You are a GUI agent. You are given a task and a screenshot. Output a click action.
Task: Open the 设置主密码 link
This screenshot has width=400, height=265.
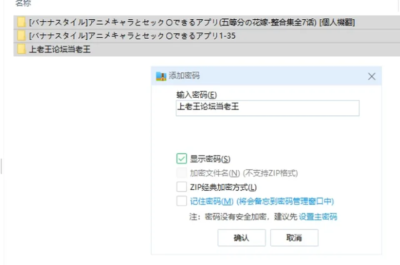[x=318, y=217]
